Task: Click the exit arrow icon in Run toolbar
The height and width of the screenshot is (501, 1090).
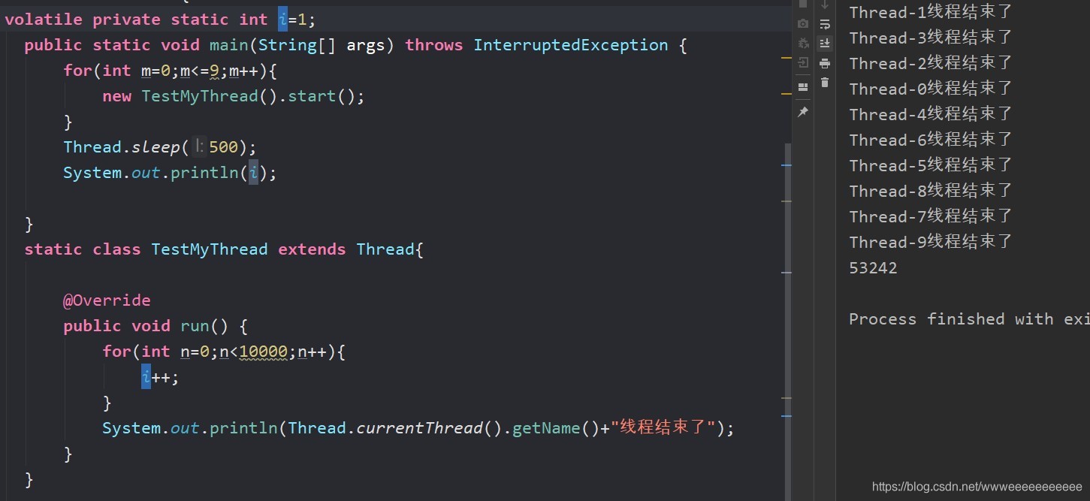Action: pos(803,63)
